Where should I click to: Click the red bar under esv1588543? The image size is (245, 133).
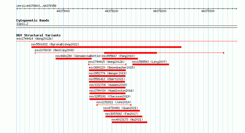tap(151, 64)
